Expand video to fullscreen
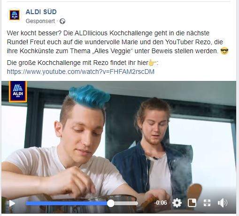The image size is (239, 216). tap(207, 203)
